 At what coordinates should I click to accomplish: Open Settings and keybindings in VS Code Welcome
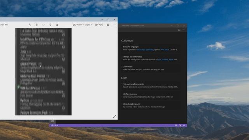click(x=151, y=58)
